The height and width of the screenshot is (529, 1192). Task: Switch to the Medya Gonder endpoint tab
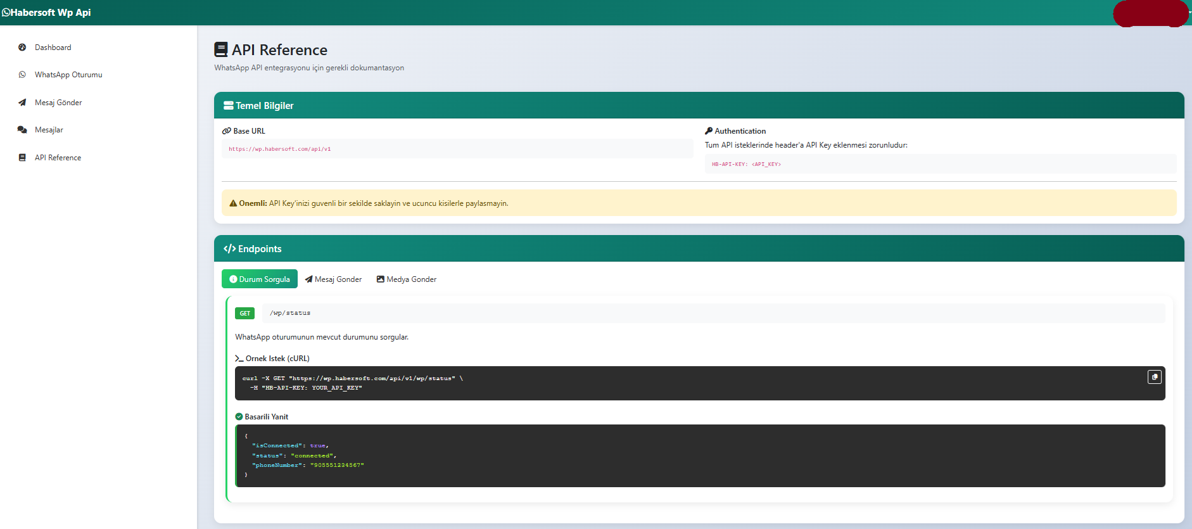[407, 279]
